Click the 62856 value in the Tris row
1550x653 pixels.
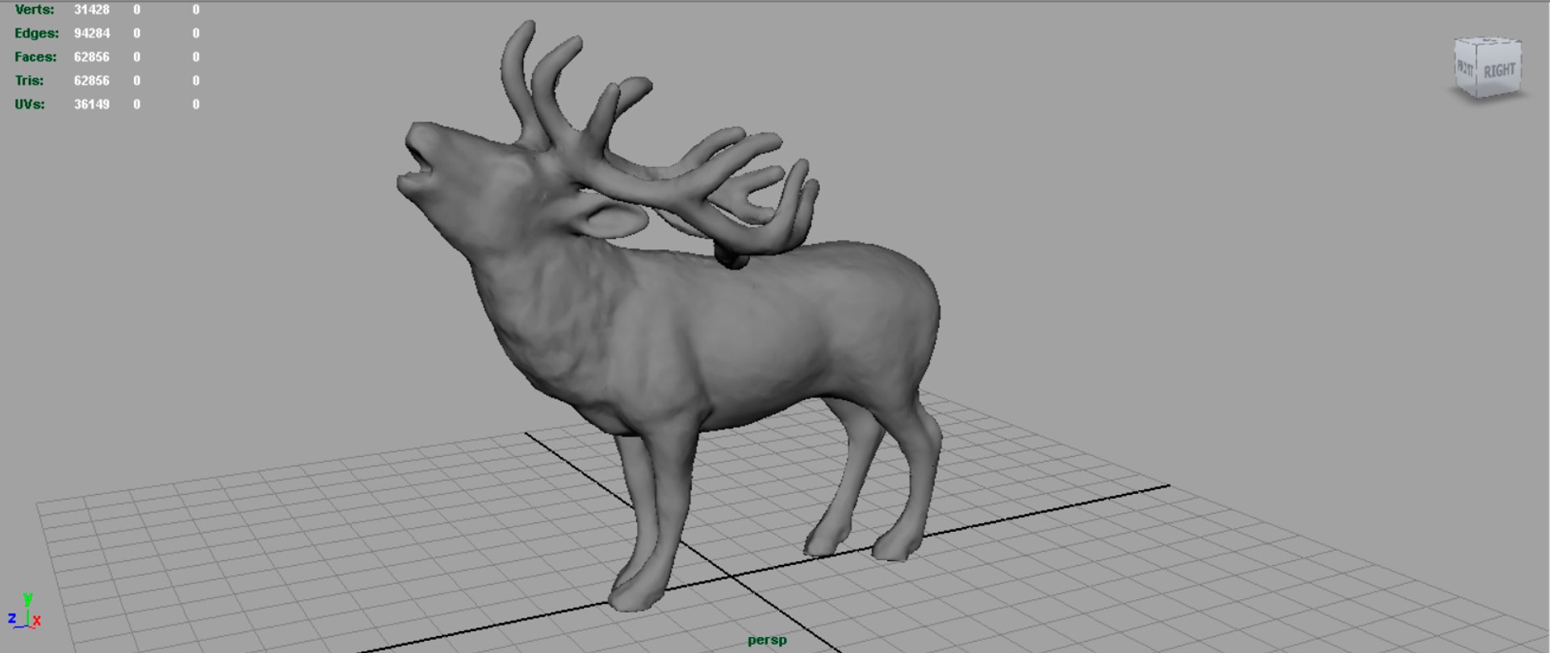tap(92, 81)
